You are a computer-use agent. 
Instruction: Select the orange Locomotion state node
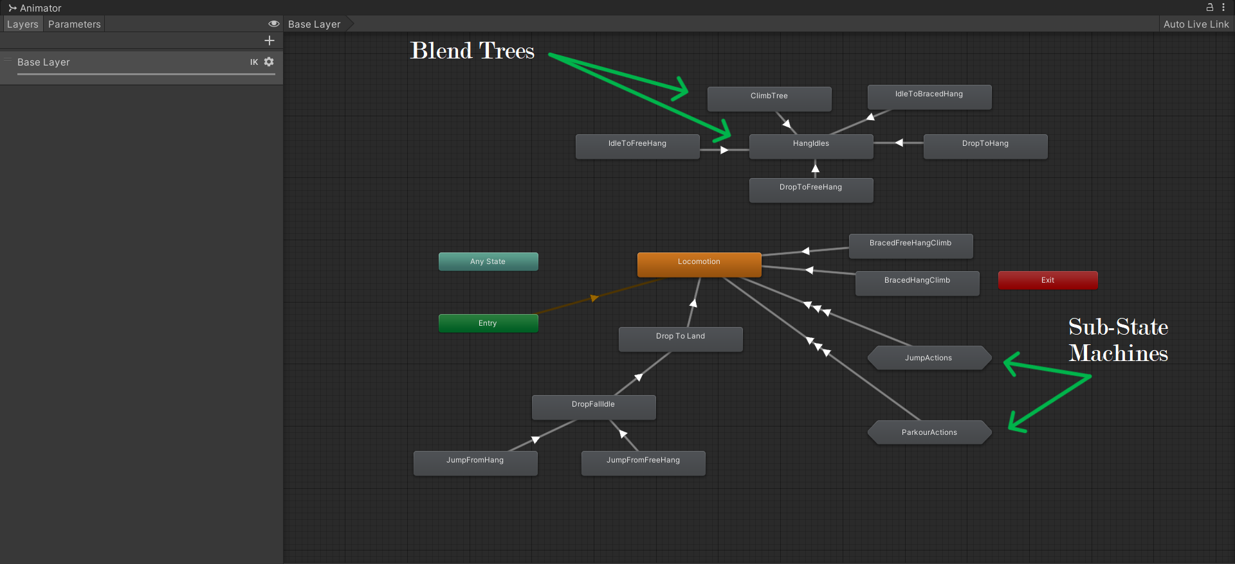coord(699,264)
